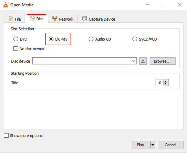Viewport: 187px width, 153px height.
Task: Click the VLC cone icon in title bar
Action: pyautogui.click(x=5, y=5)
